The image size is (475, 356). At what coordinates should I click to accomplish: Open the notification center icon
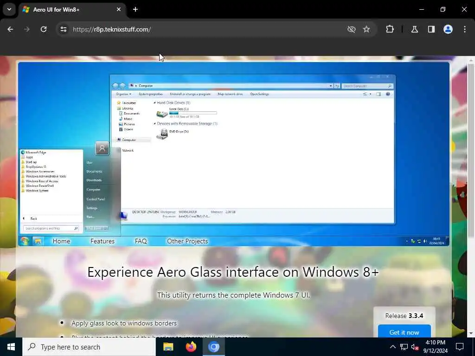tap(460, 347)
